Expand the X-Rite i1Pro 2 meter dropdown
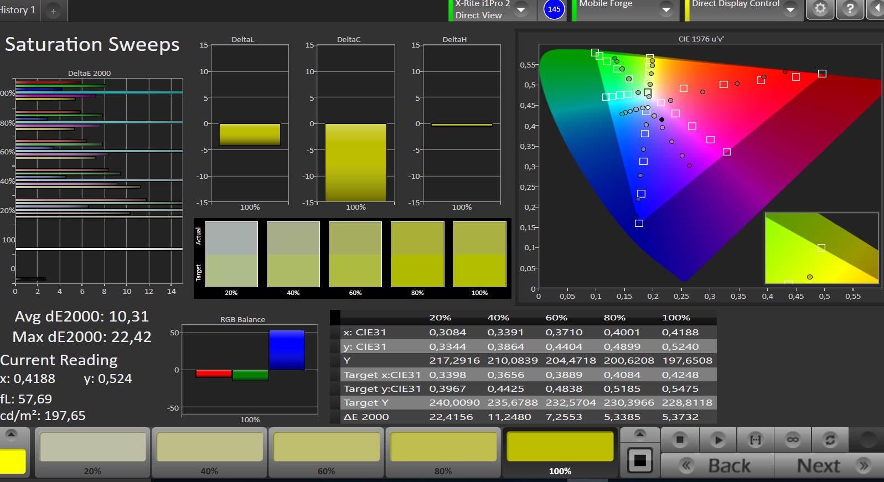This screenshot has height=482, width=884. [521, 9]
